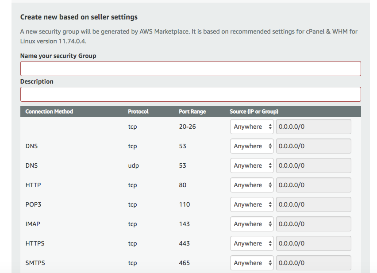Open the Anywhere dropdown for the HTTP row
Image resolution: width=377 pixels, height=273 pixels.
tap(251, 185)
